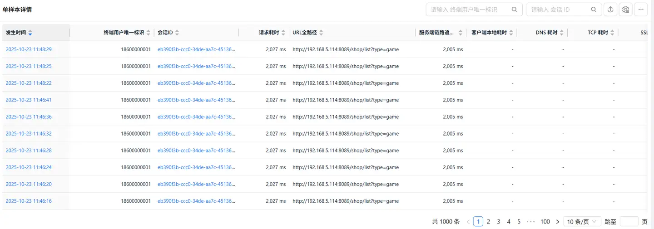
Task: Open the column settings gear icon
Action: tap(626, 10)
